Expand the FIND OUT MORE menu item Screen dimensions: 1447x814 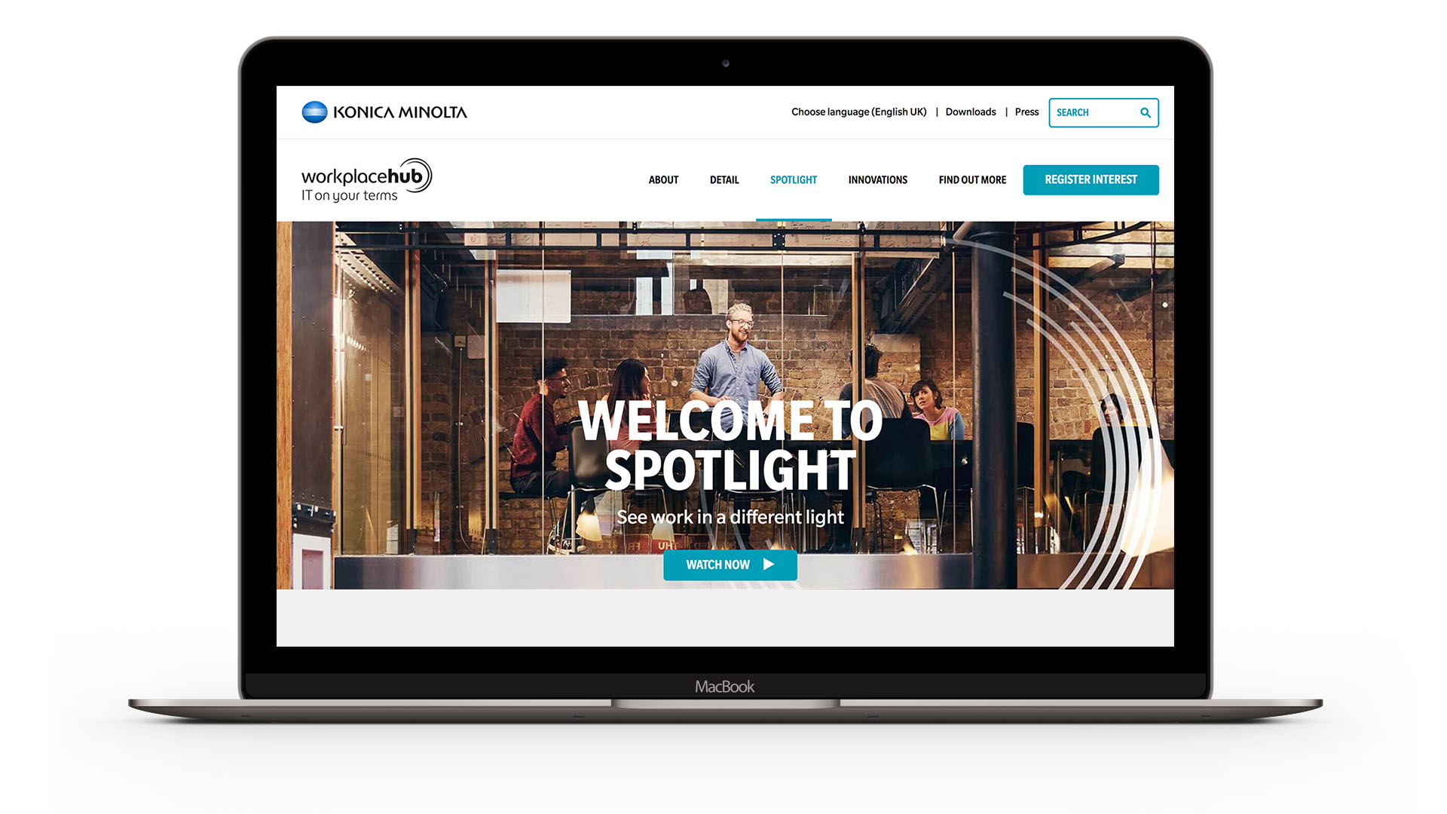click(972, 180)
